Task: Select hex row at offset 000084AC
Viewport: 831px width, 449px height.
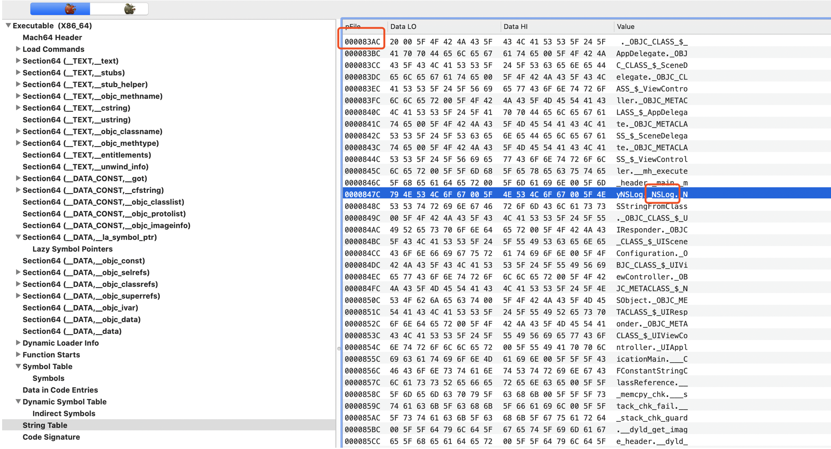Action: [x=587, y=230]
